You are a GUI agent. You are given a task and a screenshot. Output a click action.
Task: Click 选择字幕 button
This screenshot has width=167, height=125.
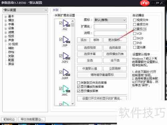click(90, 54)
